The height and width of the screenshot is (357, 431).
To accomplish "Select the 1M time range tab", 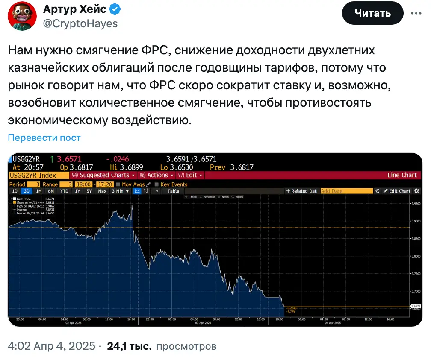I will point(39,191).
